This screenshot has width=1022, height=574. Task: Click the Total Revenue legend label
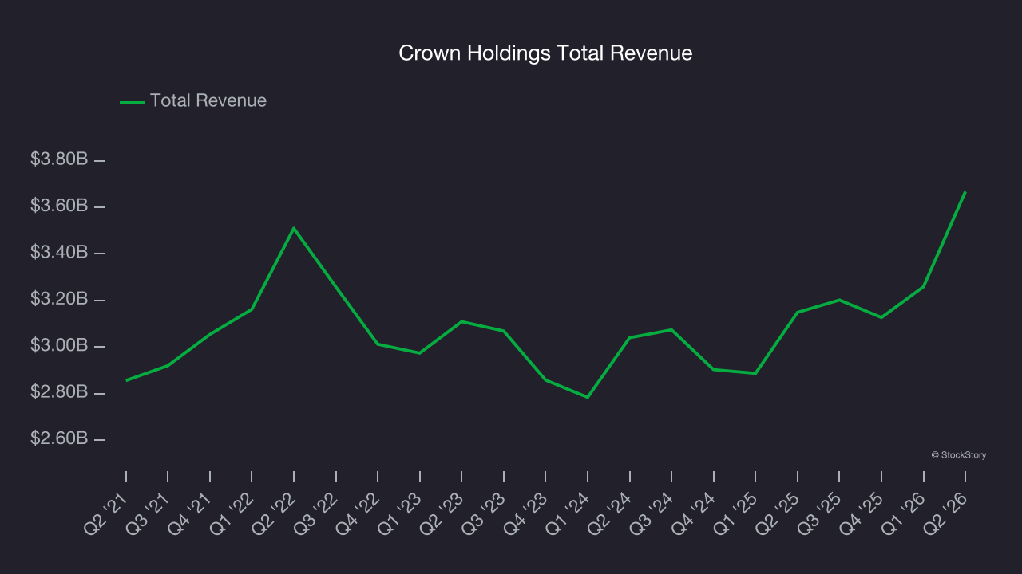[208, 101]
